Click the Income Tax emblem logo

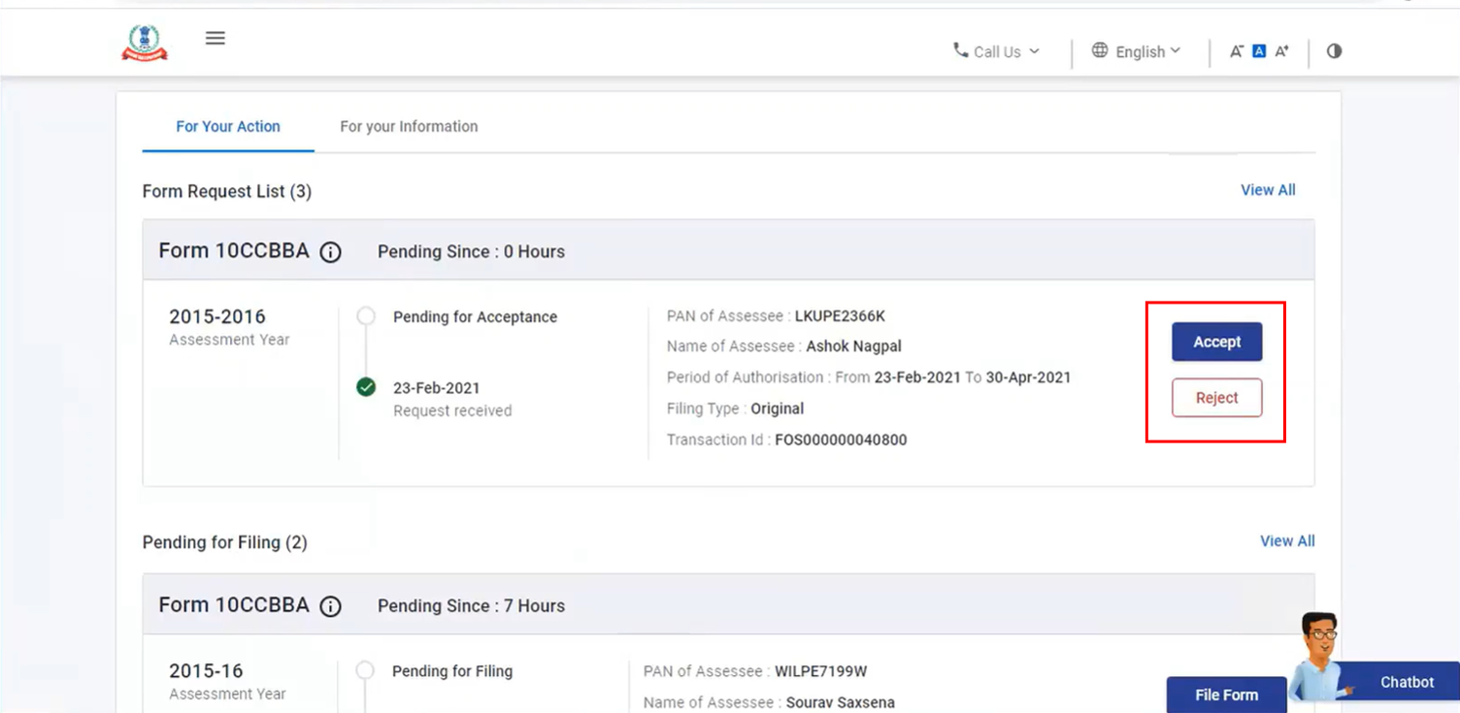145,43
